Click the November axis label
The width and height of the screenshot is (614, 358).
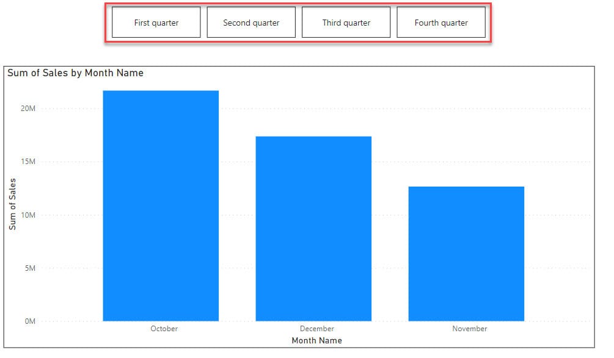(469, 329)
